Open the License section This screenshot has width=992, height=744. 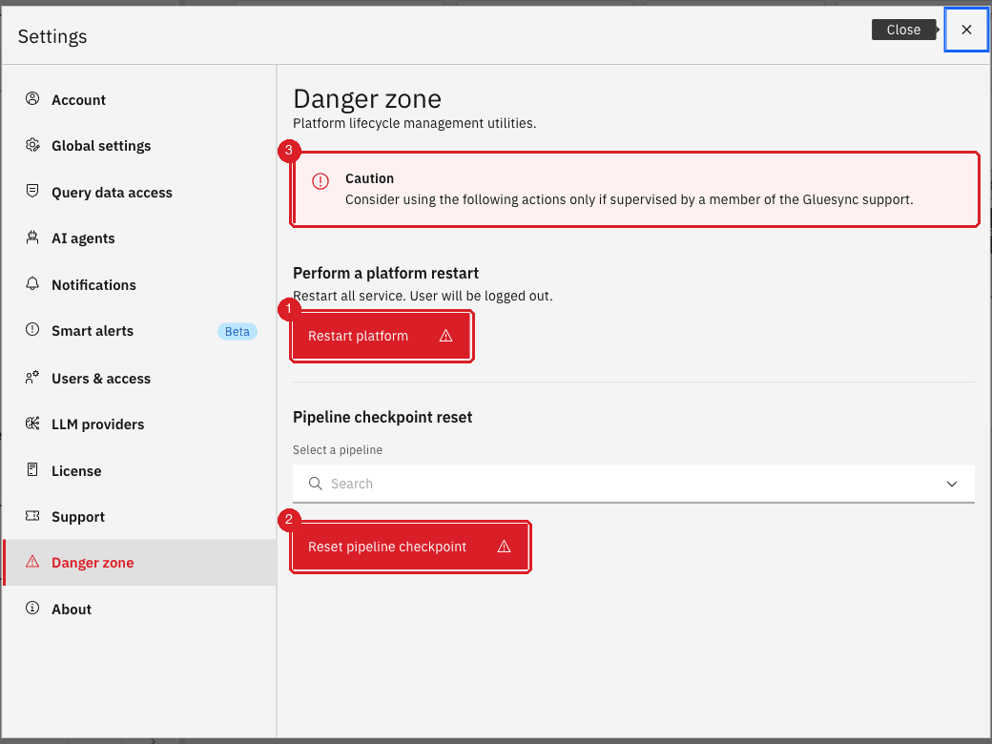click(x=139, y=470)
